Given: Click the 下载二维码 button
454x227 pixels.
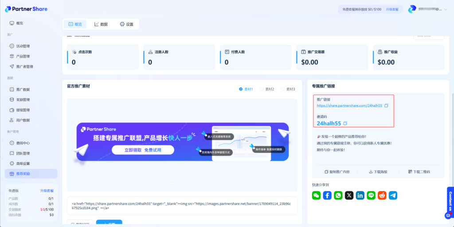Looking at the screenshot, I should (419, 172).
